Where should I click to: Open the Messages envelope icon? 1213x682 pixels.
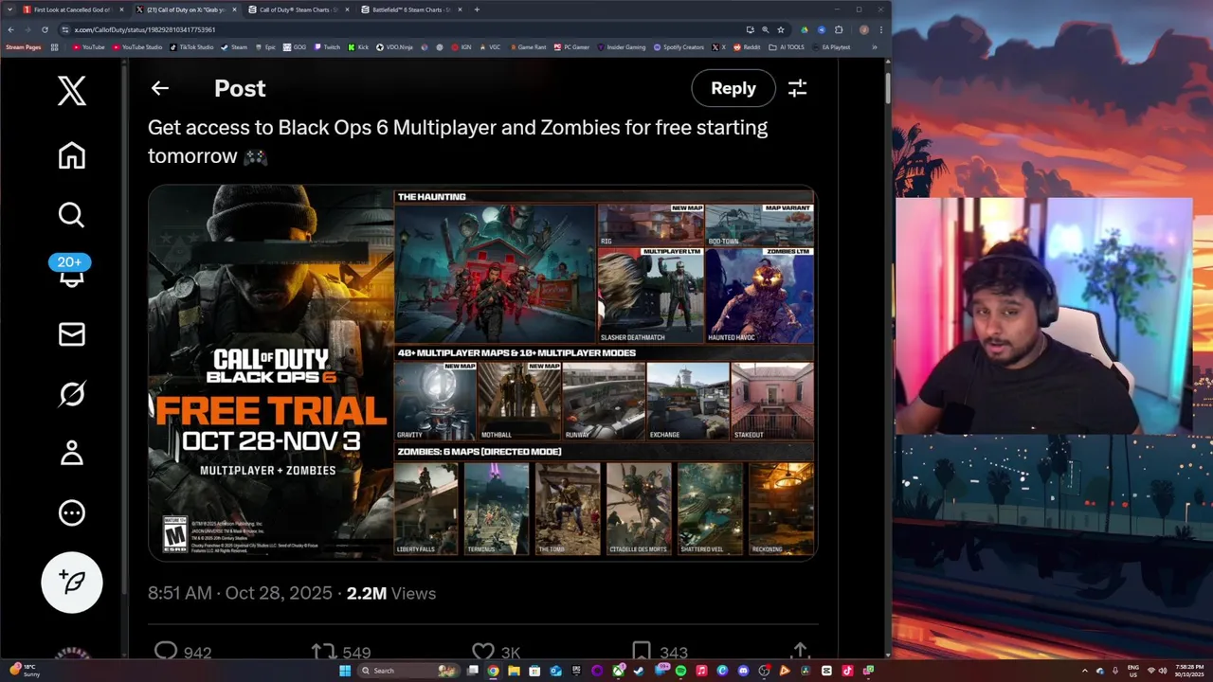(72, 334)
